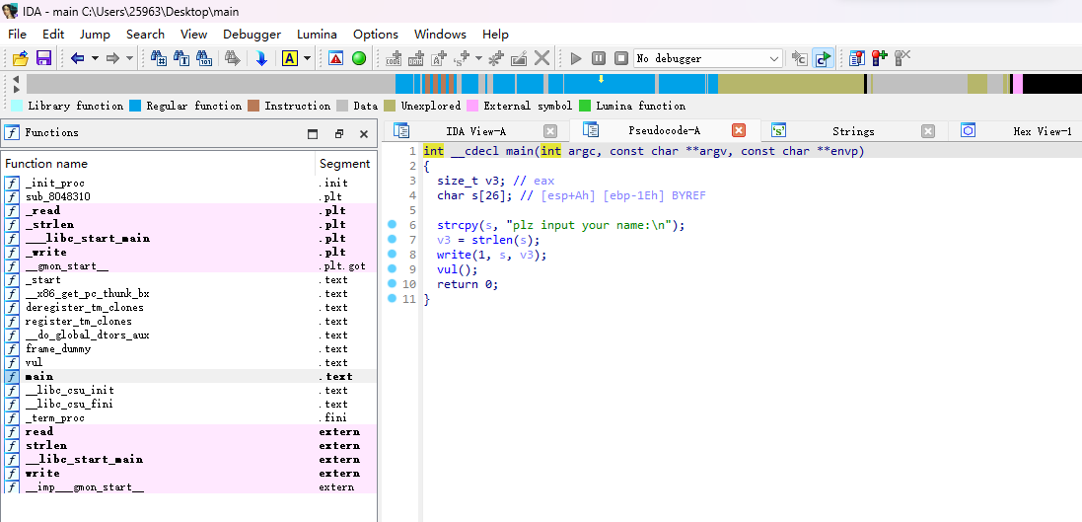Select the _init_proc function row
This screenshot has height=522, width=1082.
pyautogui.click(x=189, y=183)
